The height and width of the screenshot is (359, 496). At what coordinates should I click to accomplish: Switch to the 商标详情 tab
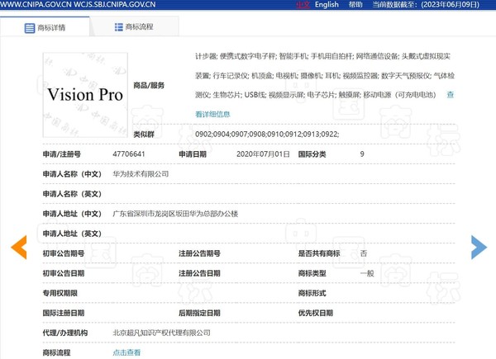(45, 27)
